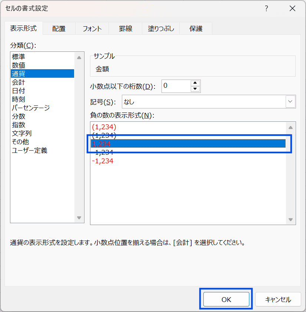Select 標準 in the category list
Viewport: 306px width, 312px height.
coord(19,57)
